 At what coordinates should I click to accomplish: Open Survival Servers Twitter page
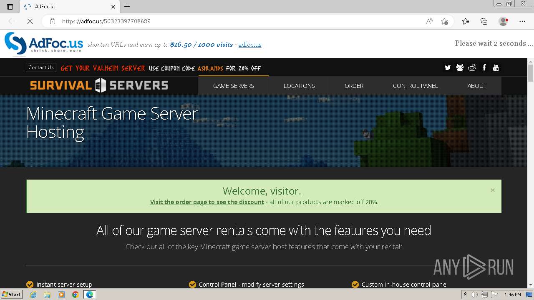point(448,67)
